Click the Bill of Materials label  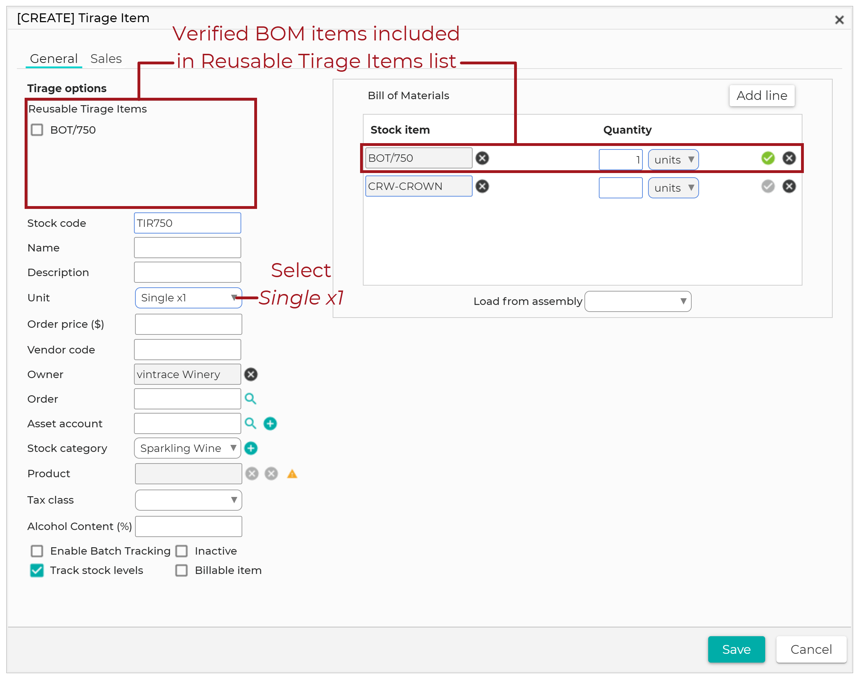pos(408,96)
